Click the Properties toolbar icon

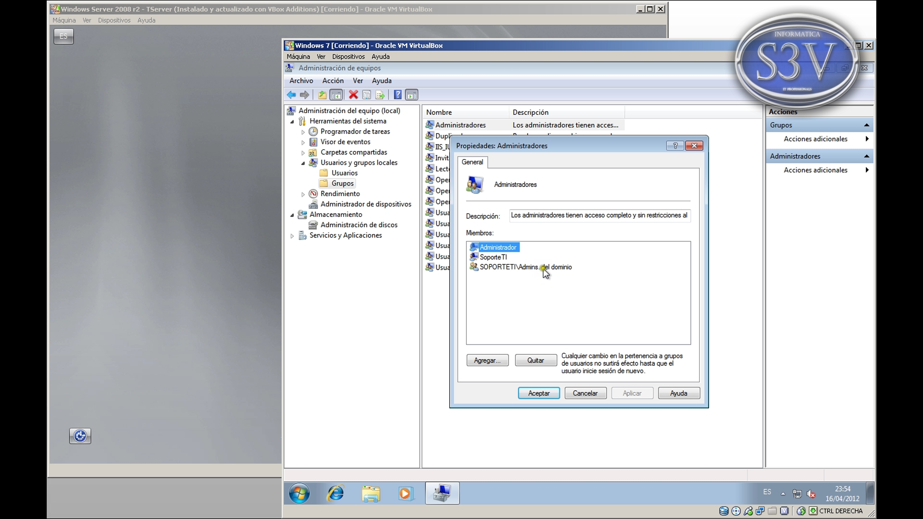click(x=366, y=95)
